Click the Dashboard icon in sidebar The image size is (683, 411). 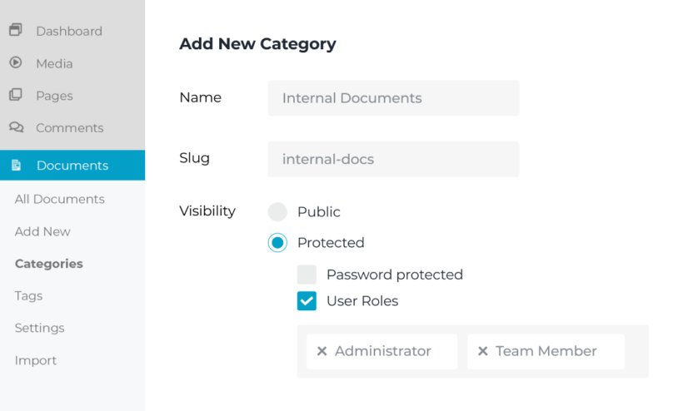point(16,30)
